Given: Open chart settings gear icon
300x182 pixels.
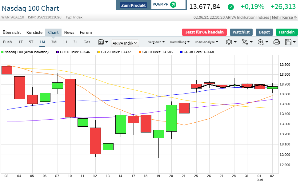Looking at the screenshot, I should coord(229,42).
